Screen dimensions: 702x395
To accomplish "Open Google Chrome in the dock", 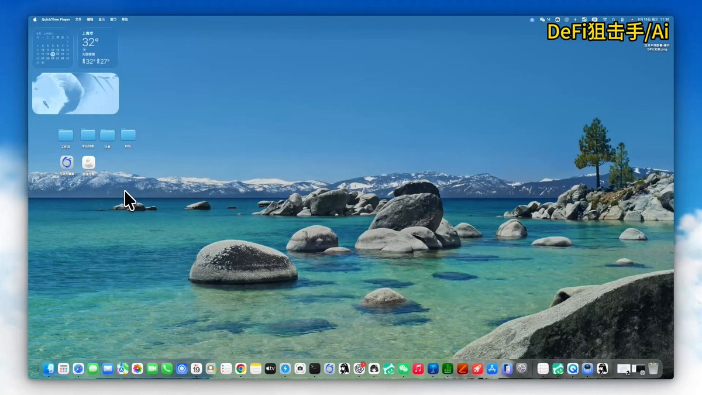I will (x=241, y=369).
